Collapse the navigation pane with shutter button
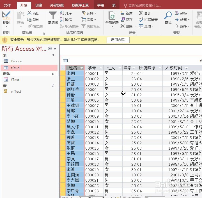The width and height of the screenshot is (202, 198). pyautogui.click(x=55, y=49)
